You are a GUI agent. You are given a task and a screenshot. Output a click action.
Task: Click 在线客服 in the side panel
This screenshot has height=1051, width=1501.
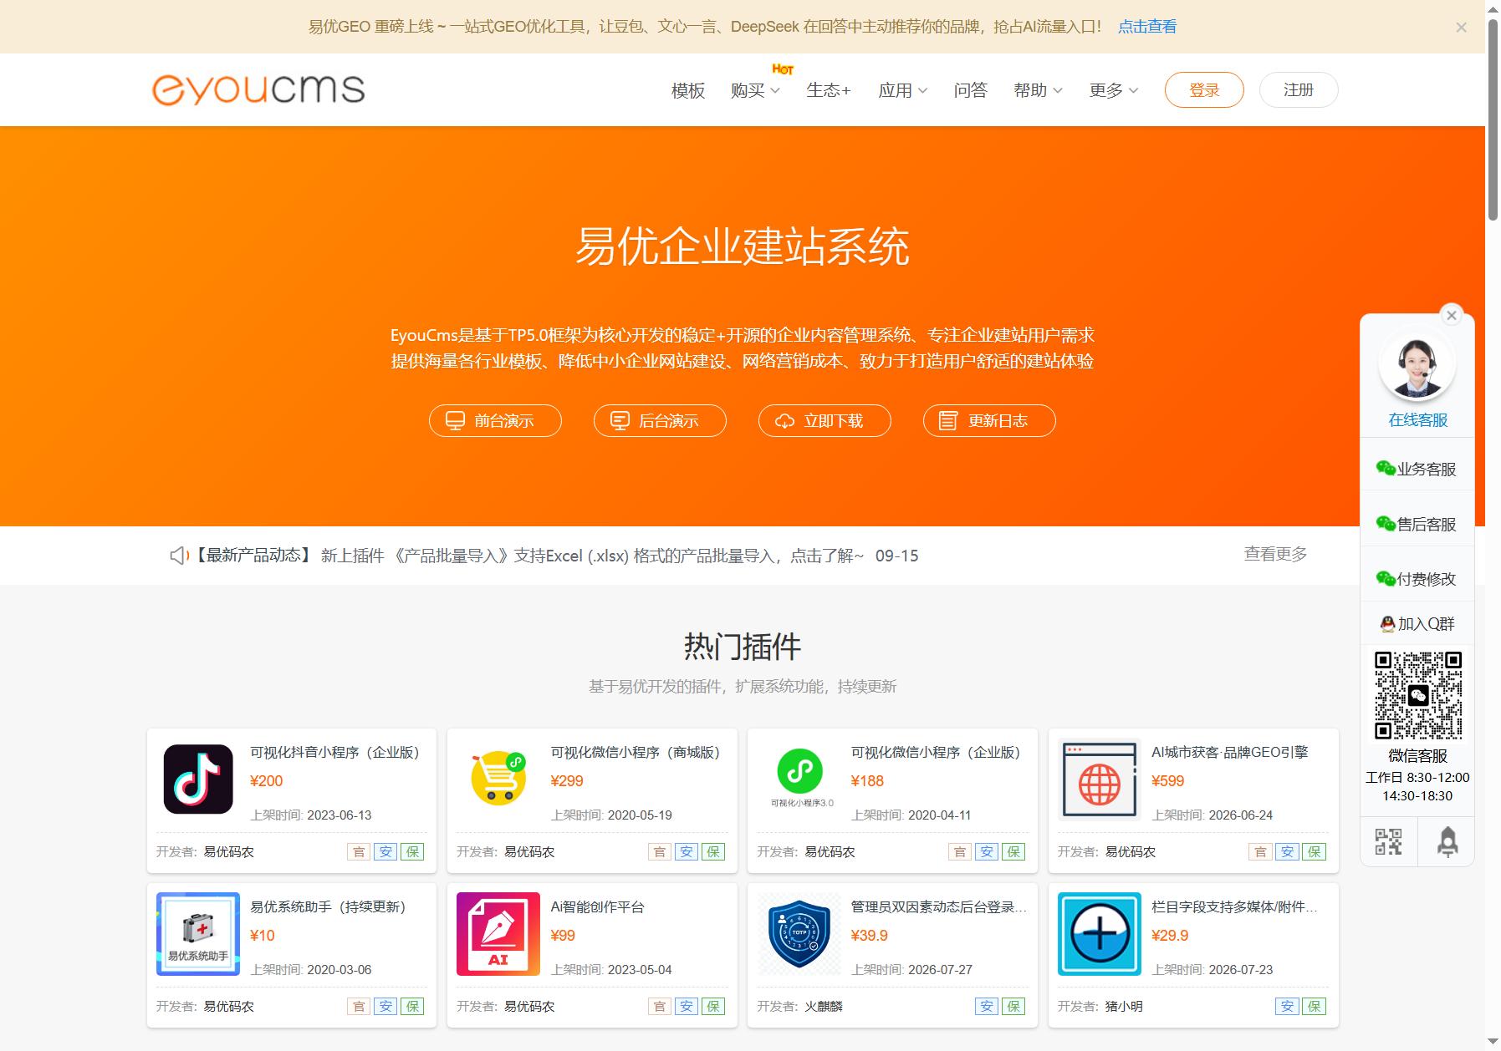1417,420
